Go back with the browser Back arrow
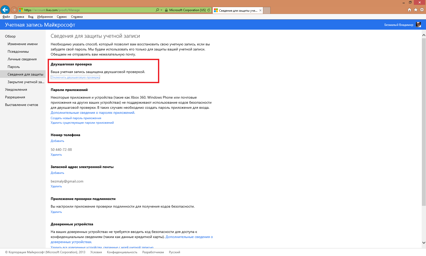Image resolution: width=426 pixels, height=256 pixels. [x=5, y=10]
